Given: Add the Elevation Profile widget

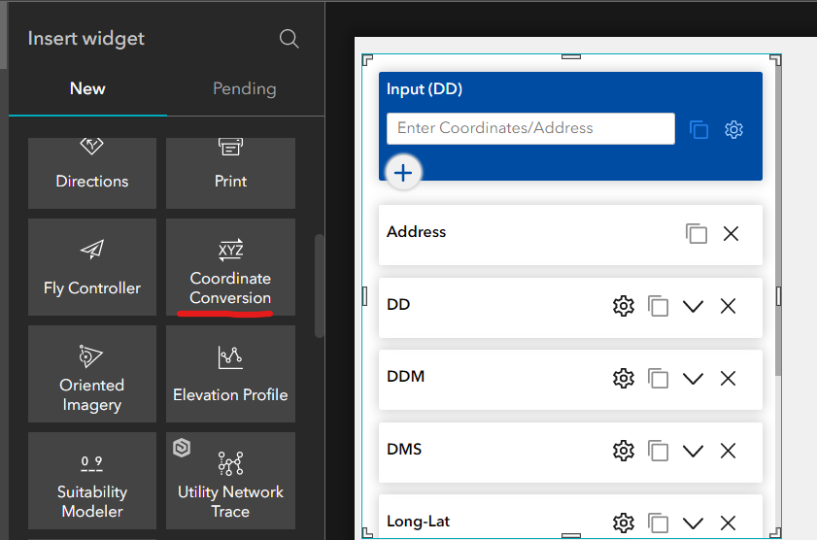Looking at the screenshot, I should (x=230, y=373).
